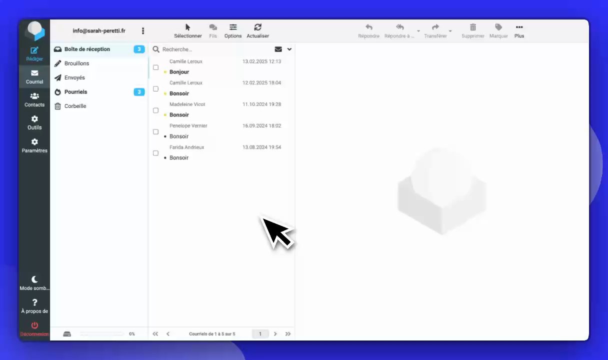608x360 pixels.
Task: Click into the Recherche search field
Action: coord(215,49)
